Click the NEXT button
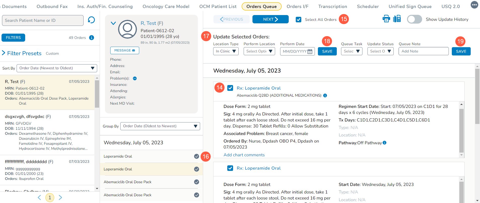Viewport: 480px width, 203px height. [x=270, y=19]
